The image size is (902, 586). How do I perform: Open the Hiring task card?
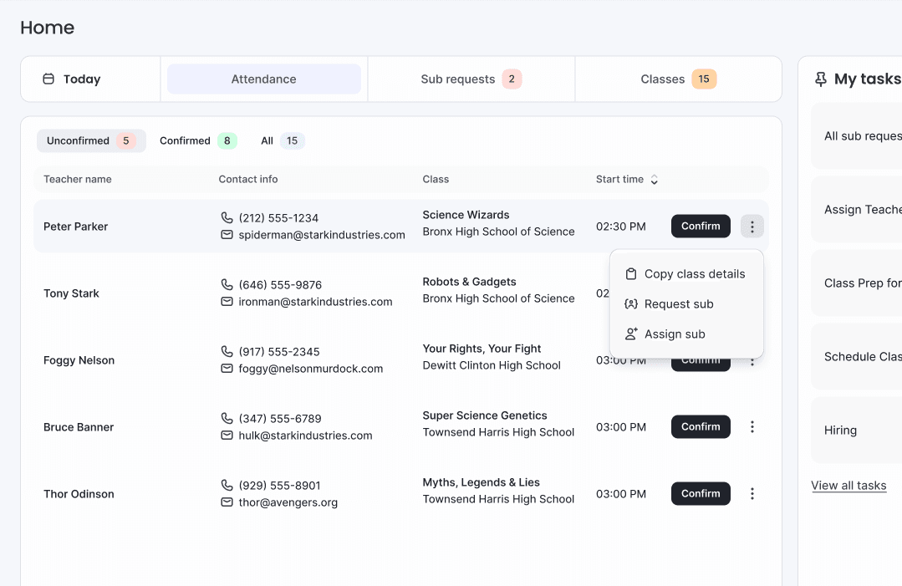857,431
